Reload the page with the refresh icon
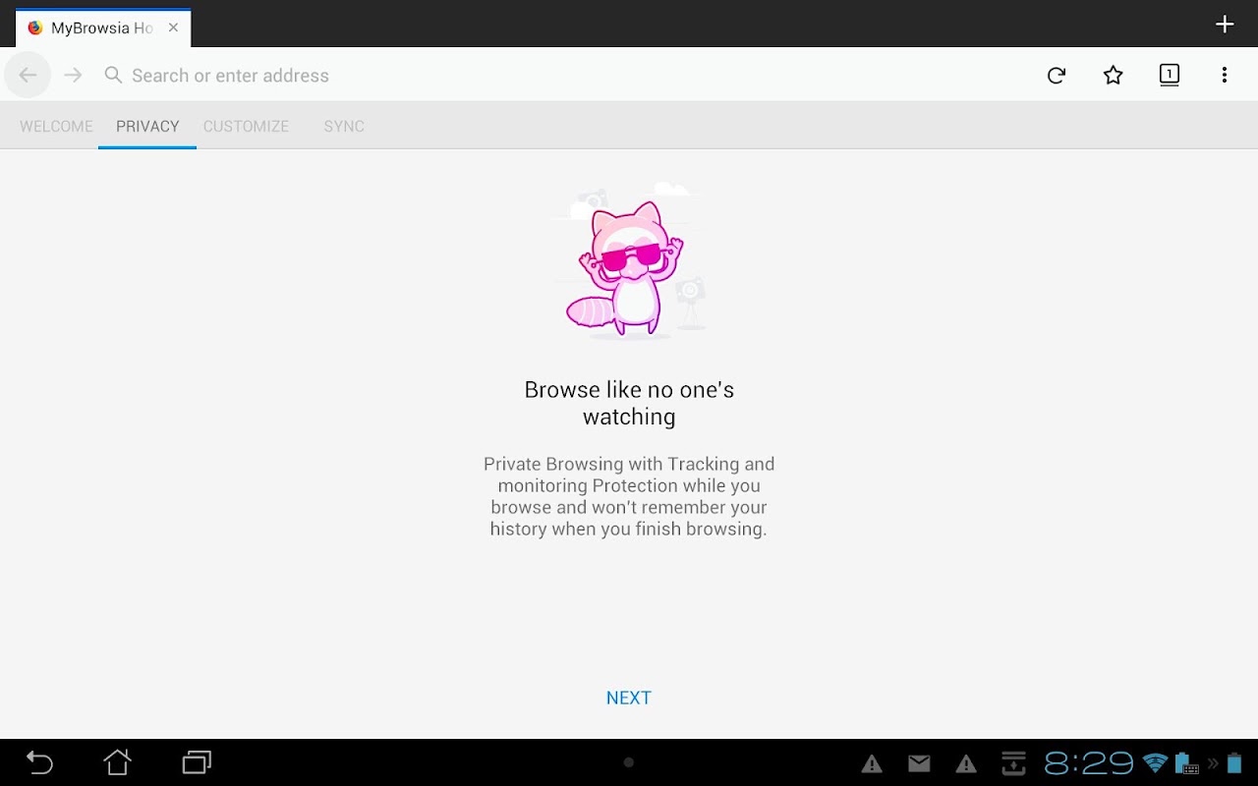This screenshot has height=786, width=1258. 1057,76
